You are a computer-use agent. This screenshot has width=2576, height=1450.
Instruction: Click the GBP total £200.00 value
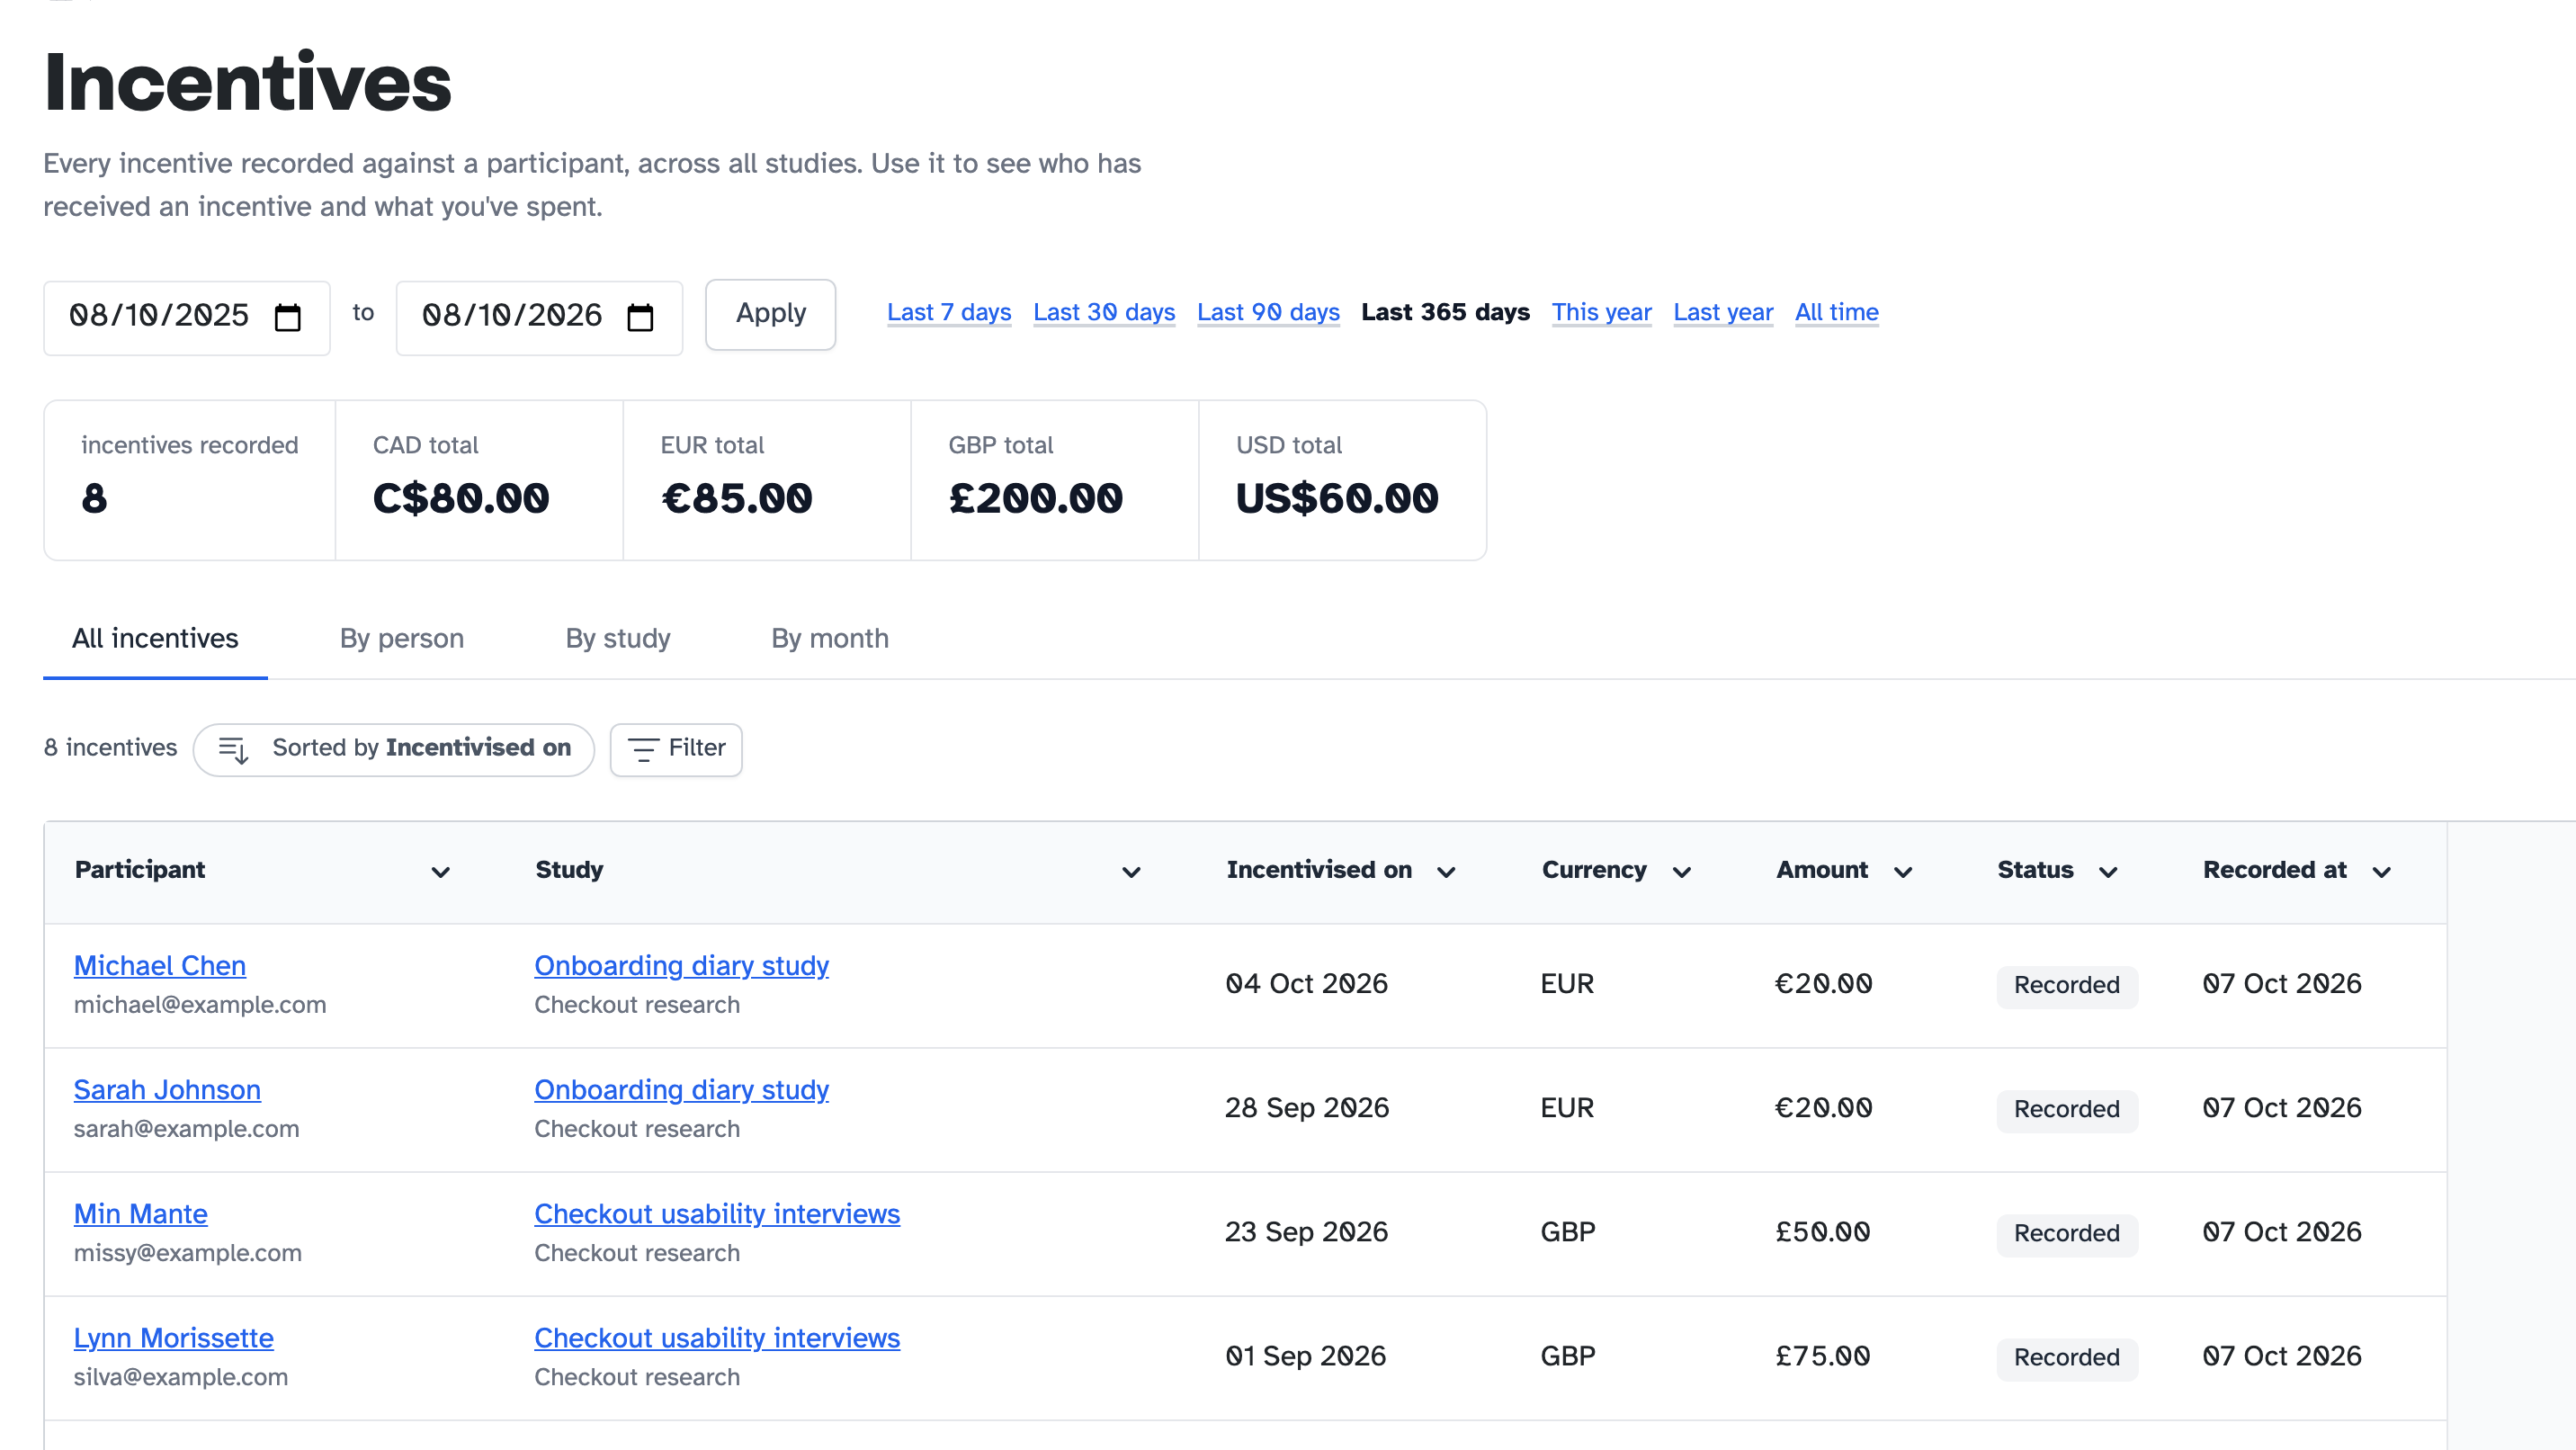[1036, 498]
